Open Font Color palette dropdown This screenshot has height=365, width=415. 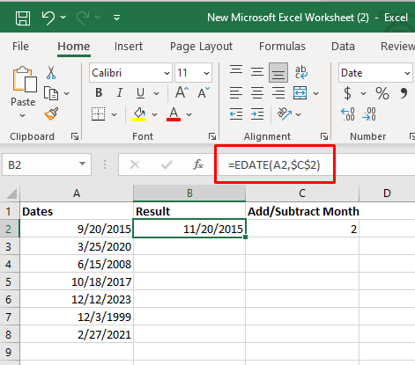(x=189, y=114)
